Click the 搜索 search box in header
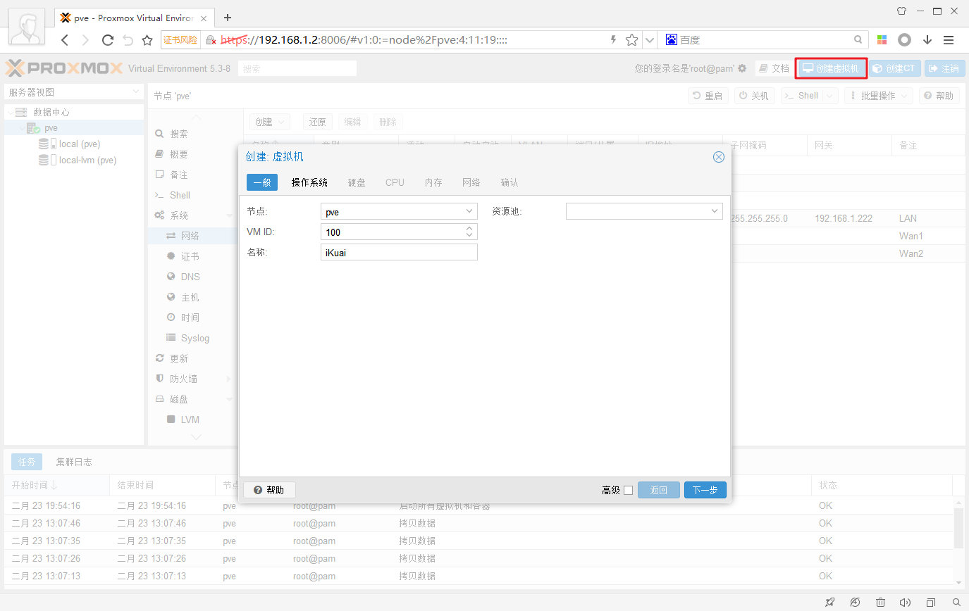The height and width of the screenshot is (611, 969). 297,69
